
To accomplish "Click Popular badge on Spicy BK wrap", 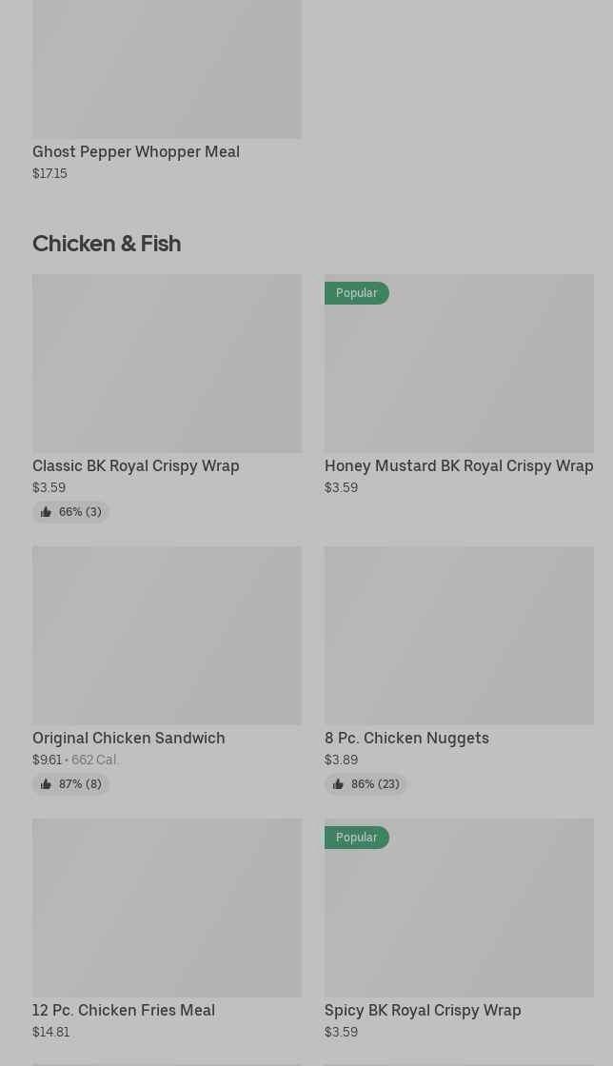I will click(357, 838).
